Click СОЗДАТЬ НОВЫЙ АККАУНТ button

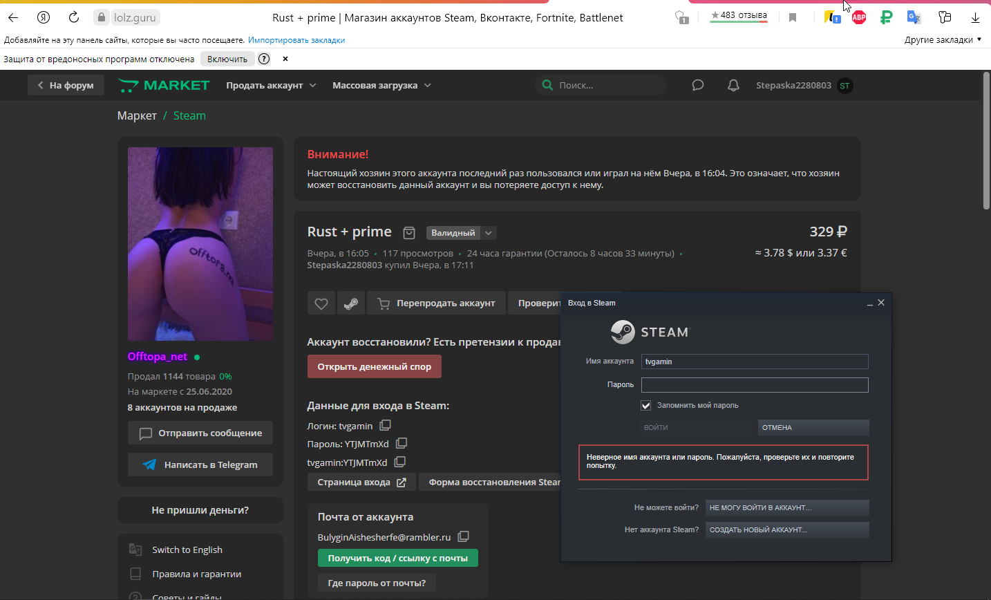point(787,529)
